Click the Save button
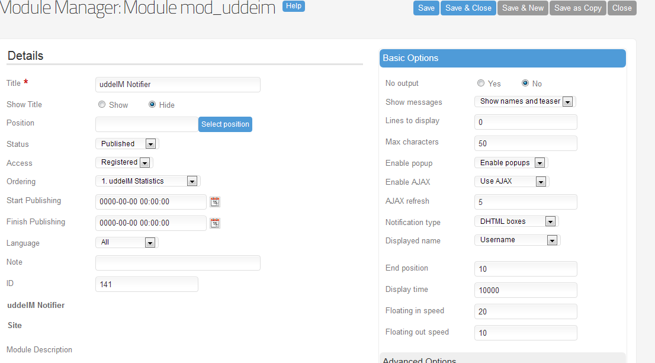 [426, 8]
